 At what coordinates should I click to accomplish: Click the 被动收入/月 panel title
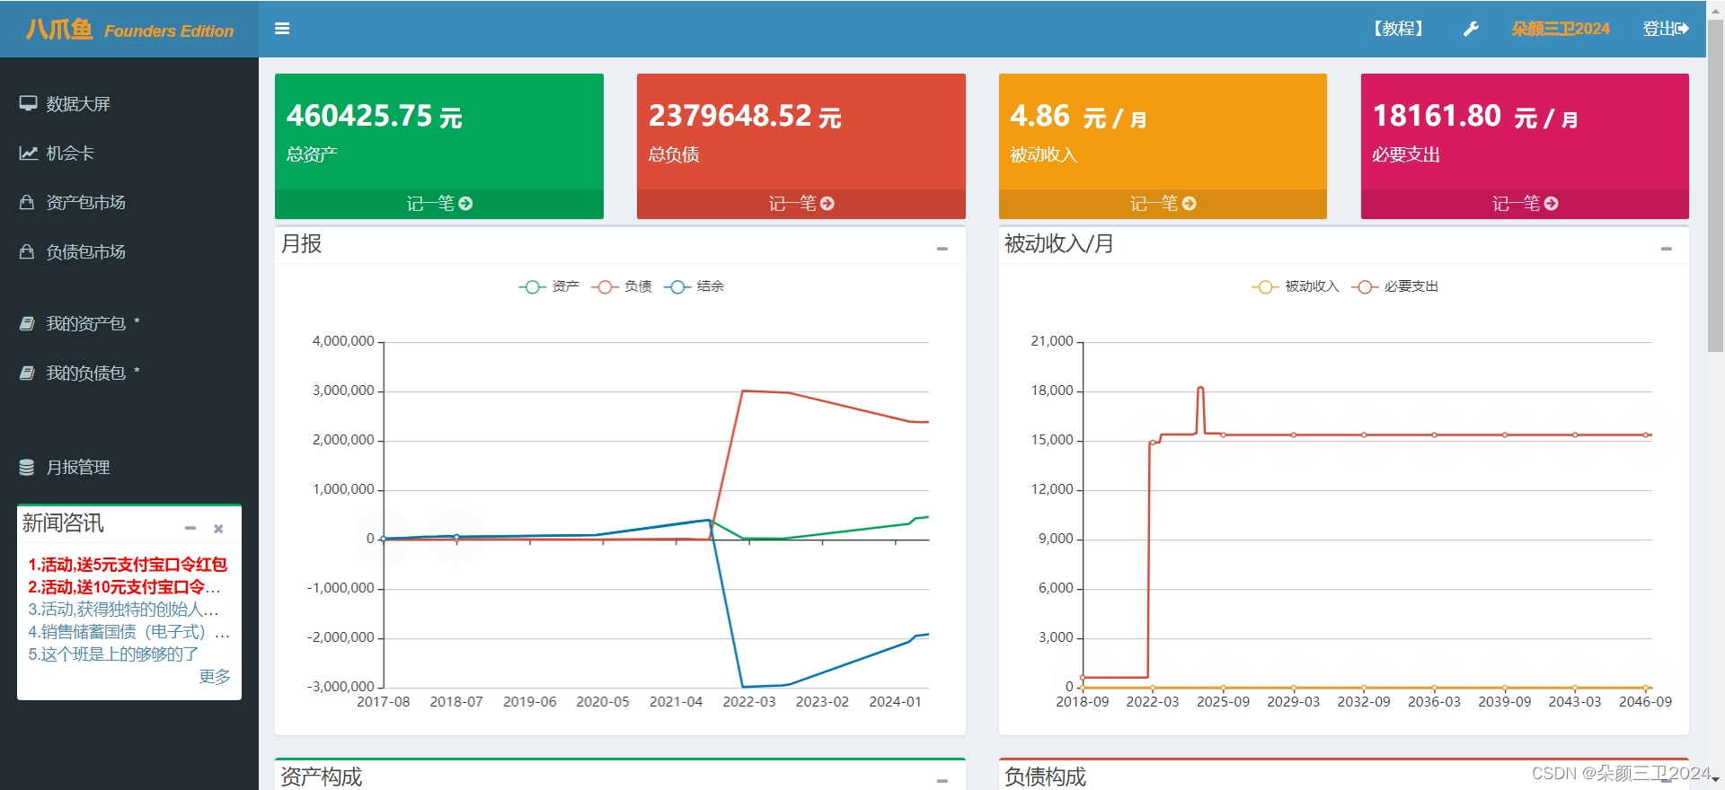pyautogui.click(x=1059, y=244)
